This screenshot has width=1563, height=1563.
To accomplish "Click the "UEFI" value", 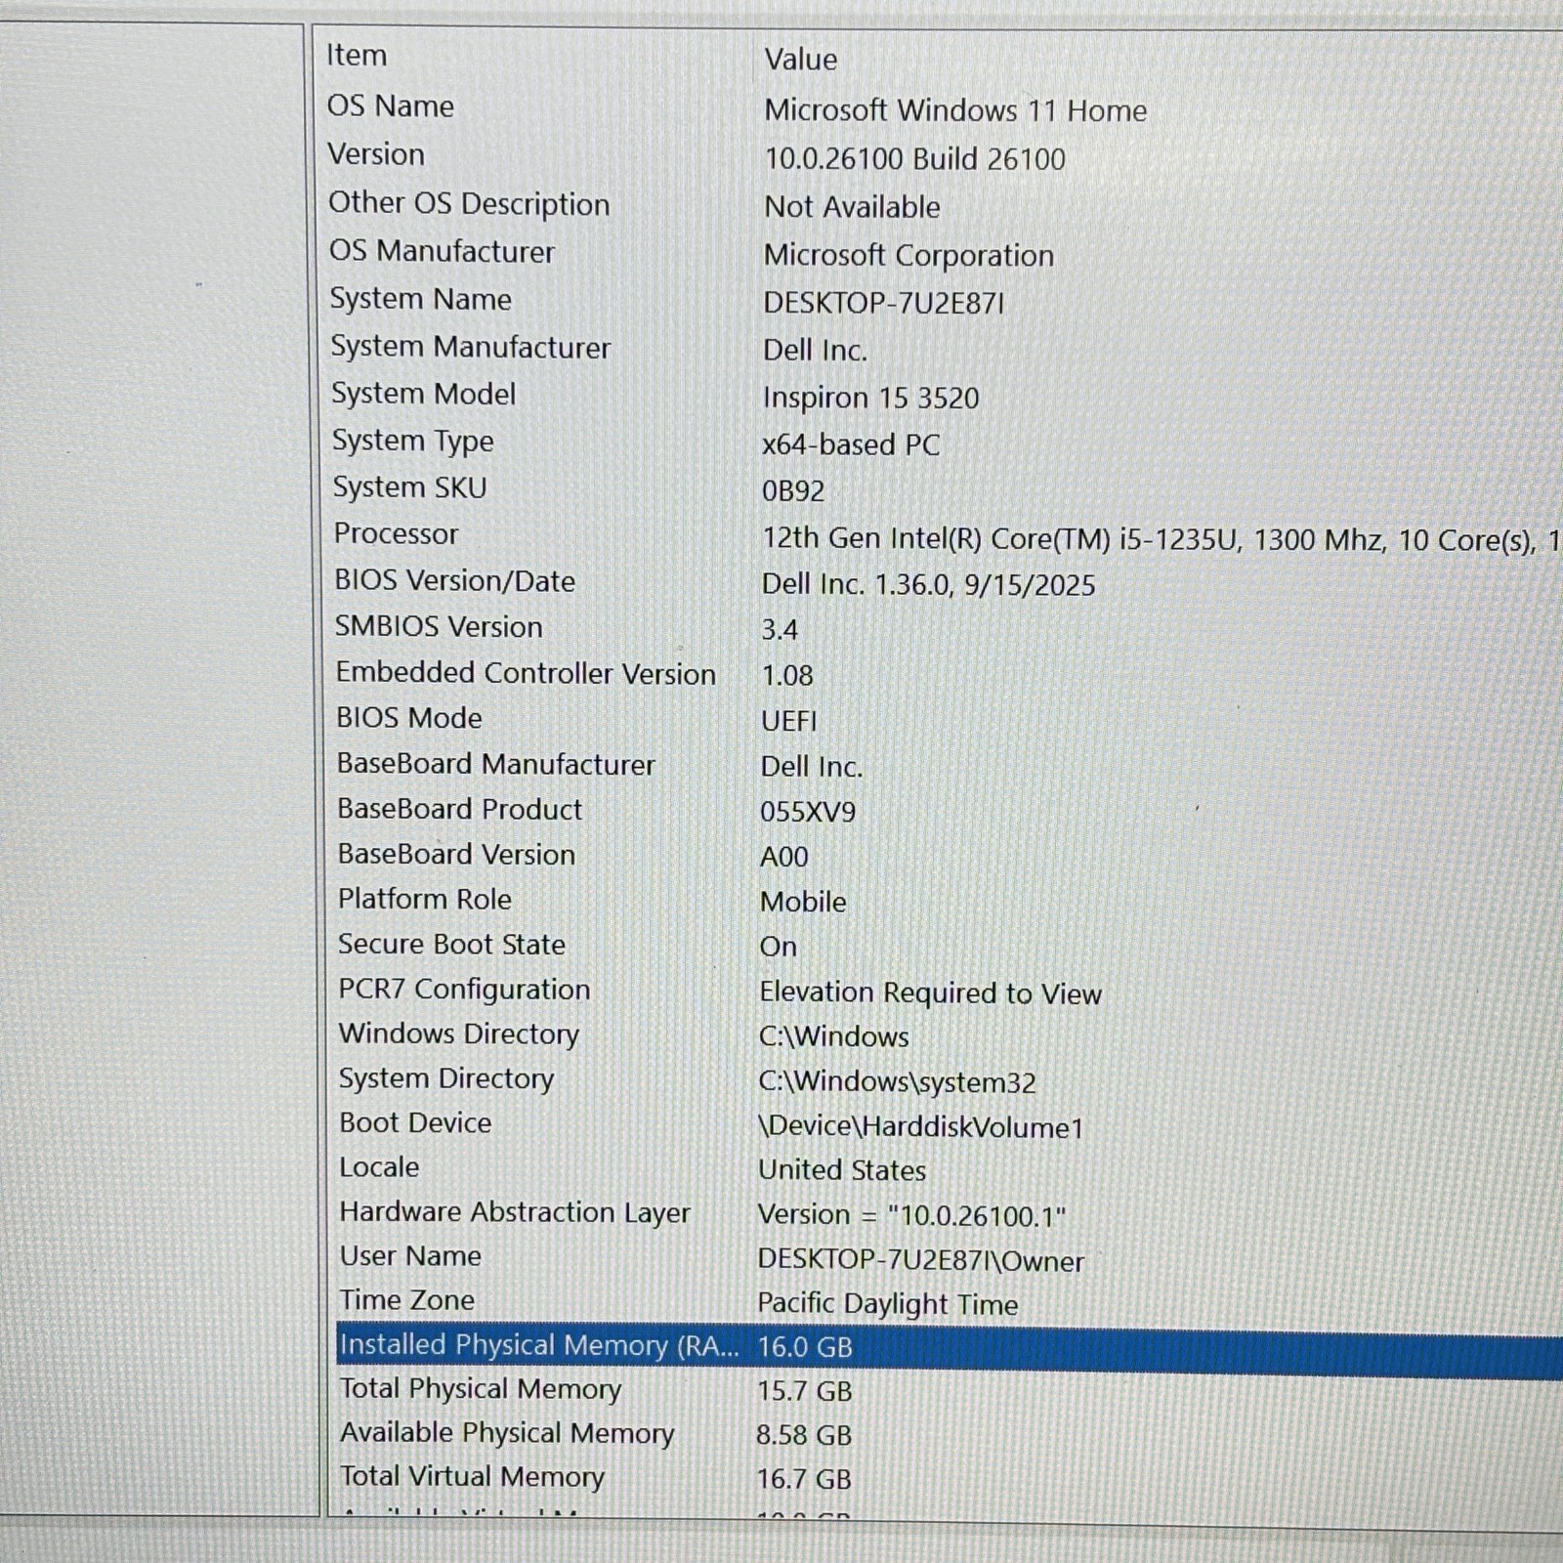I will pos(788,721).
